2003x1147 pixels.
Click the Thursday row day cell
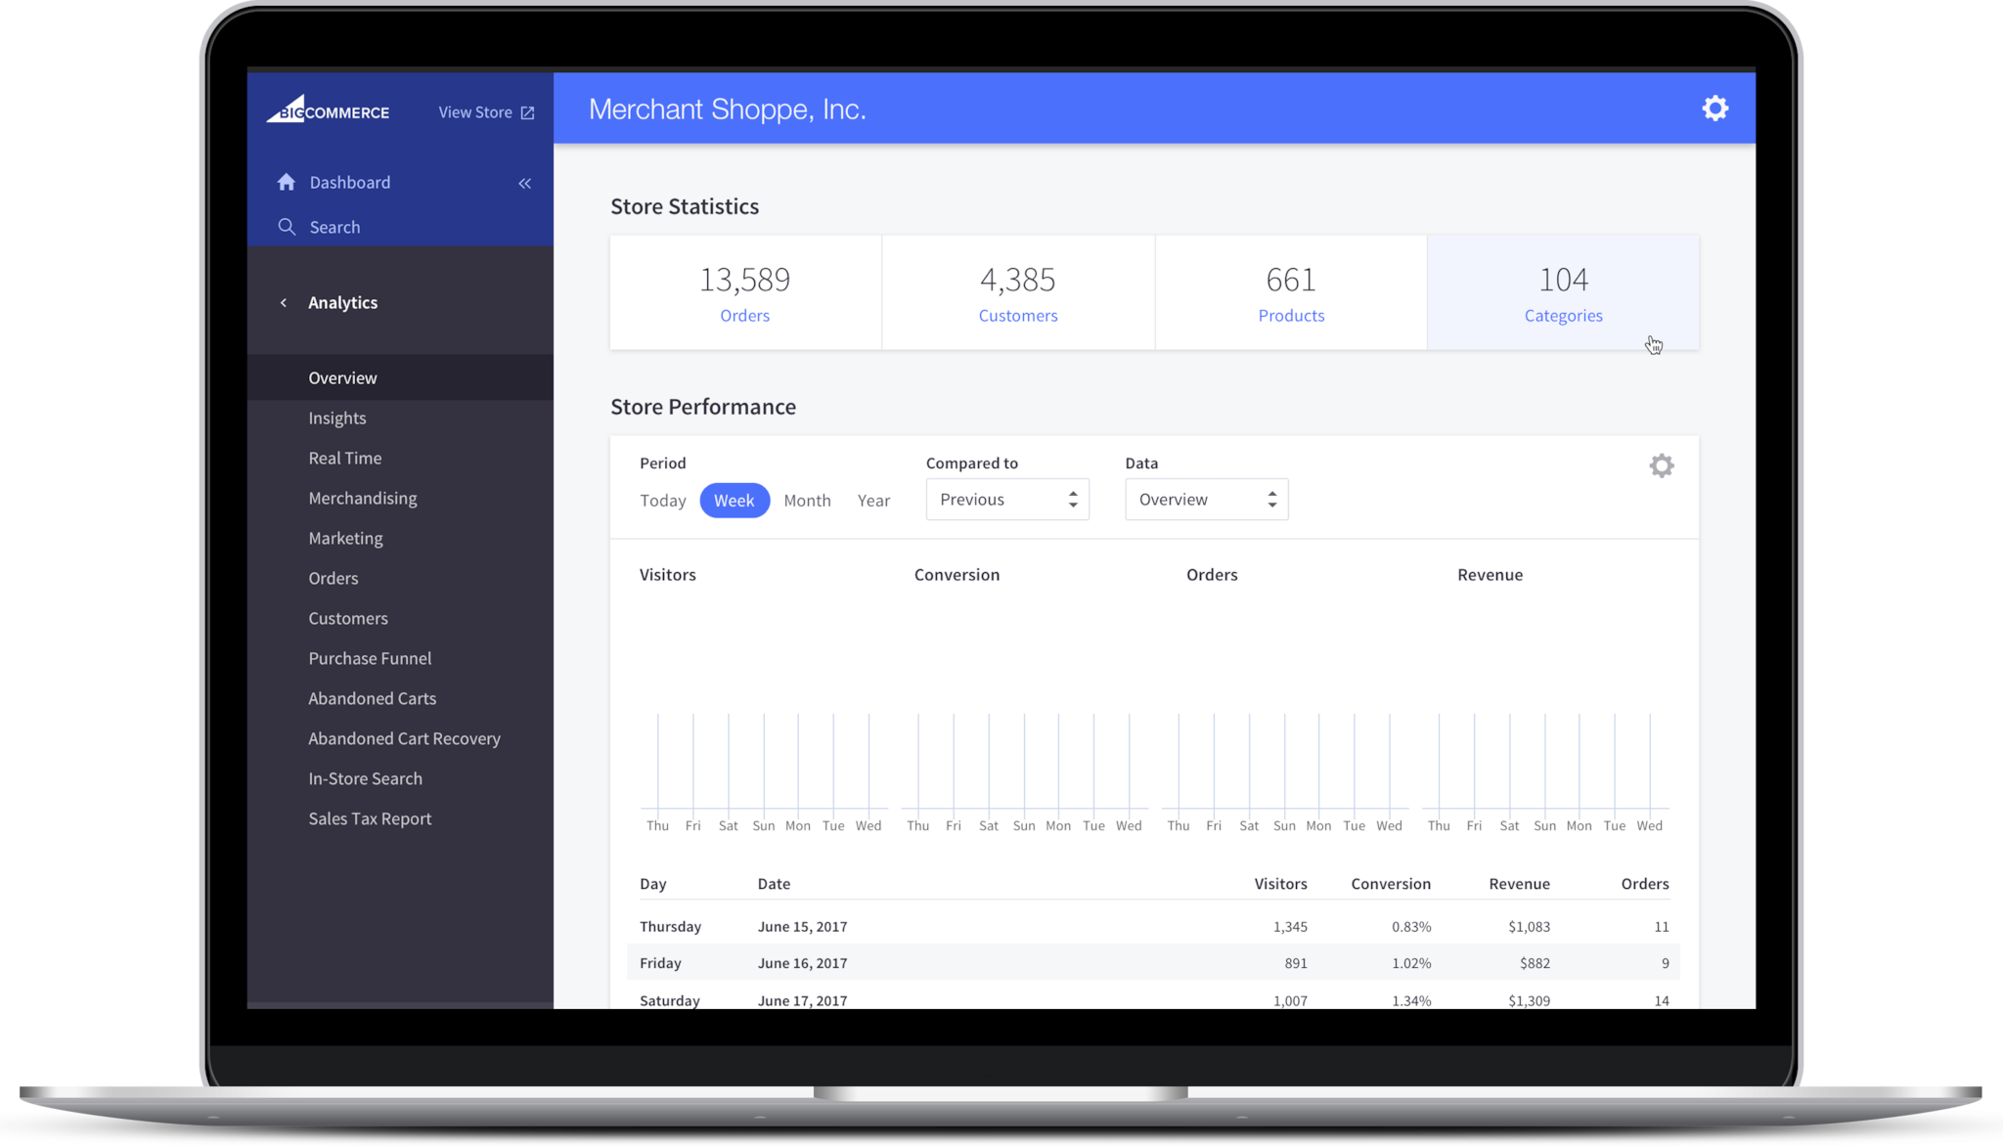(670, 927)
